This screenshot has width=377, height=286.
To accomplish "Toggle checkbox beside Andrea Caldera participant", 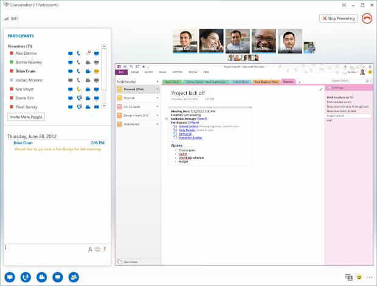I will pos(175,126).
